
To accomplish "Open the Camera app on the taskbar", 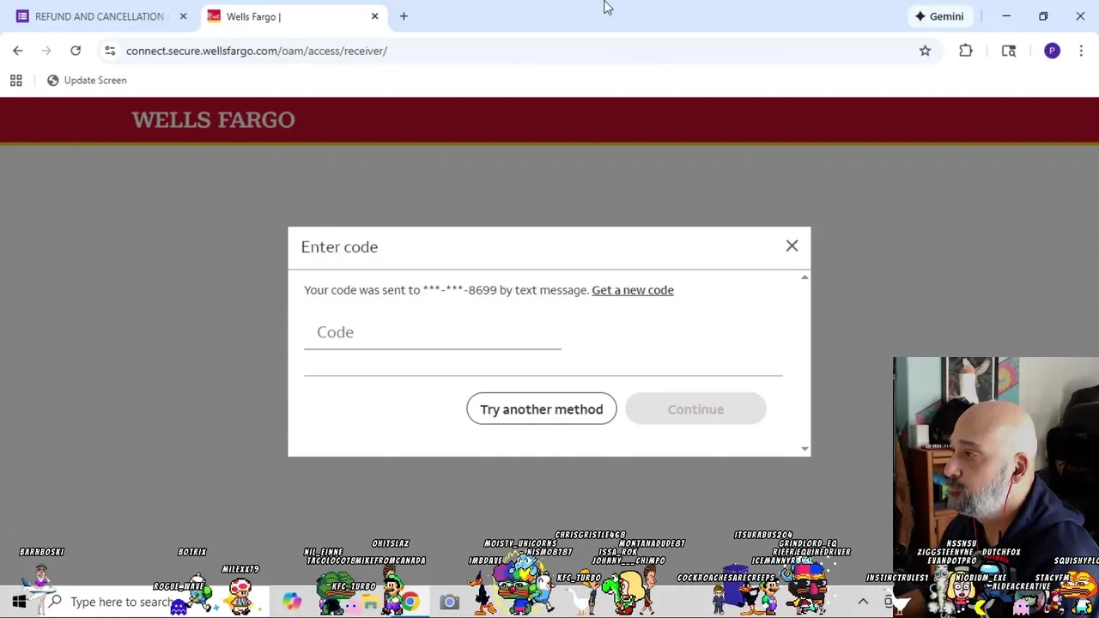I will coord(449,602).
